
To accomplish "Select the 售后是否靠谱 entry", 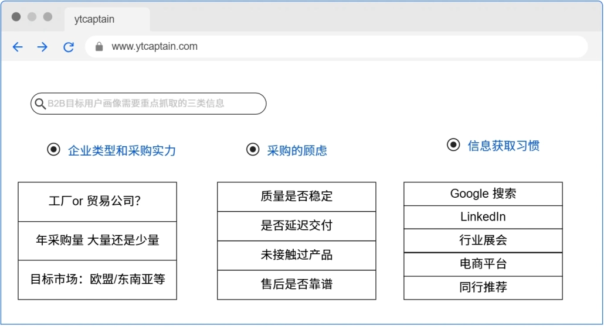I will click(296, 285).
